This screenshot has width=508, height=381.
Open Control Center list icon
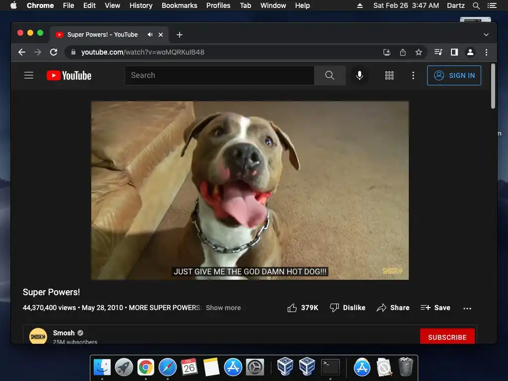click(x=492, y=5)
